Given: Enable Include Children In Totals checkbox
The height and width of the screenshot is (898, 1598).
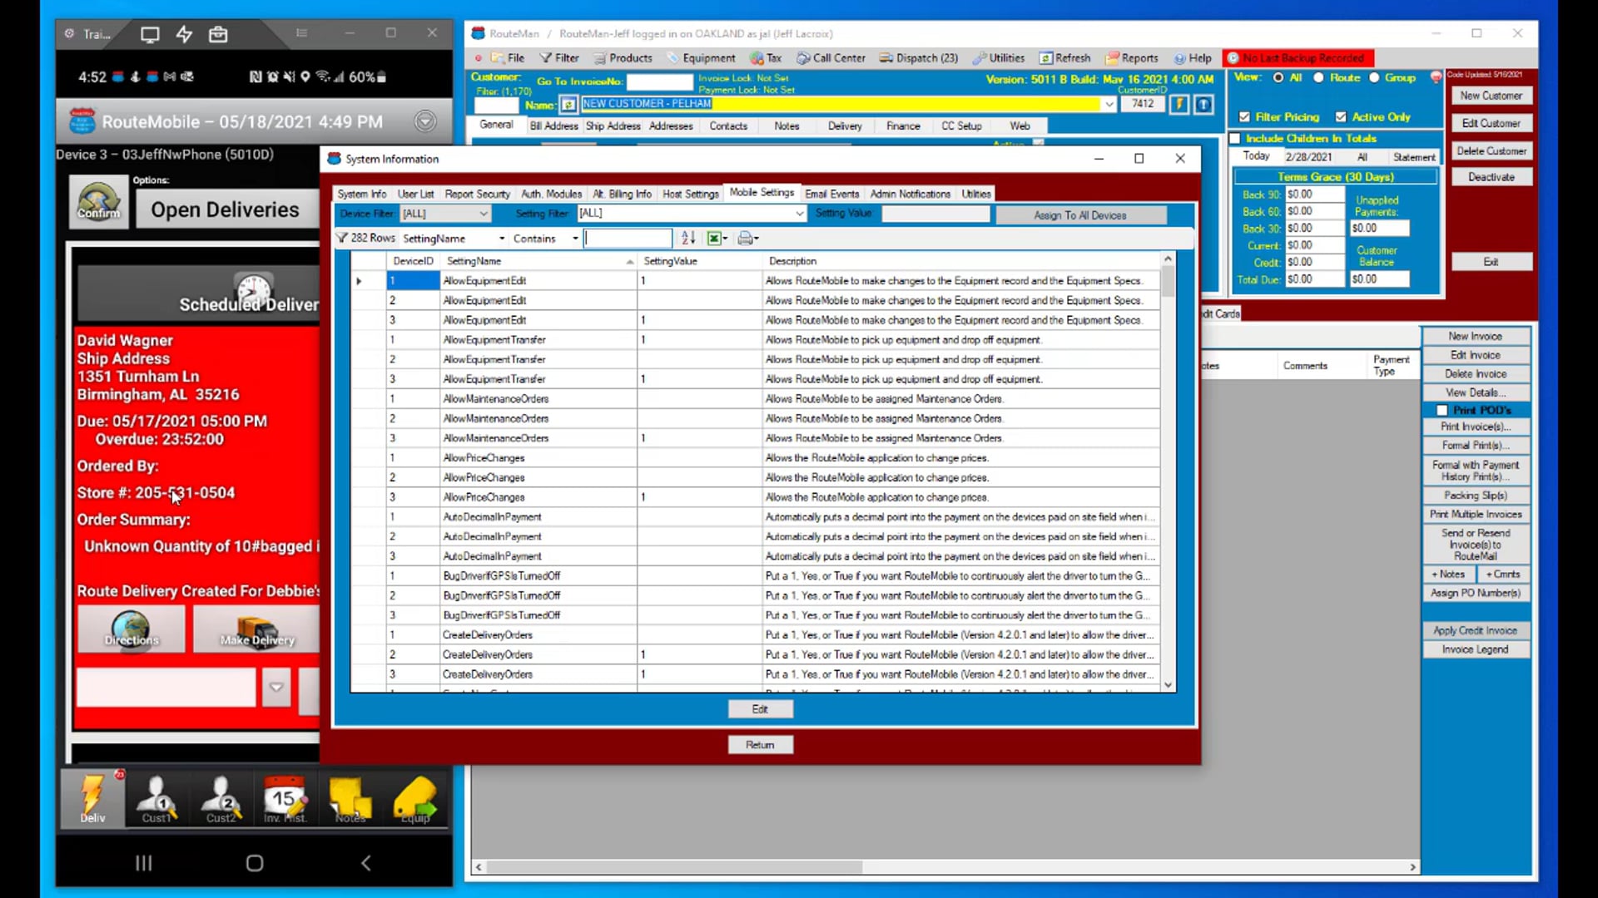Looking at the screenshot, I should (x=1235, y=139).
